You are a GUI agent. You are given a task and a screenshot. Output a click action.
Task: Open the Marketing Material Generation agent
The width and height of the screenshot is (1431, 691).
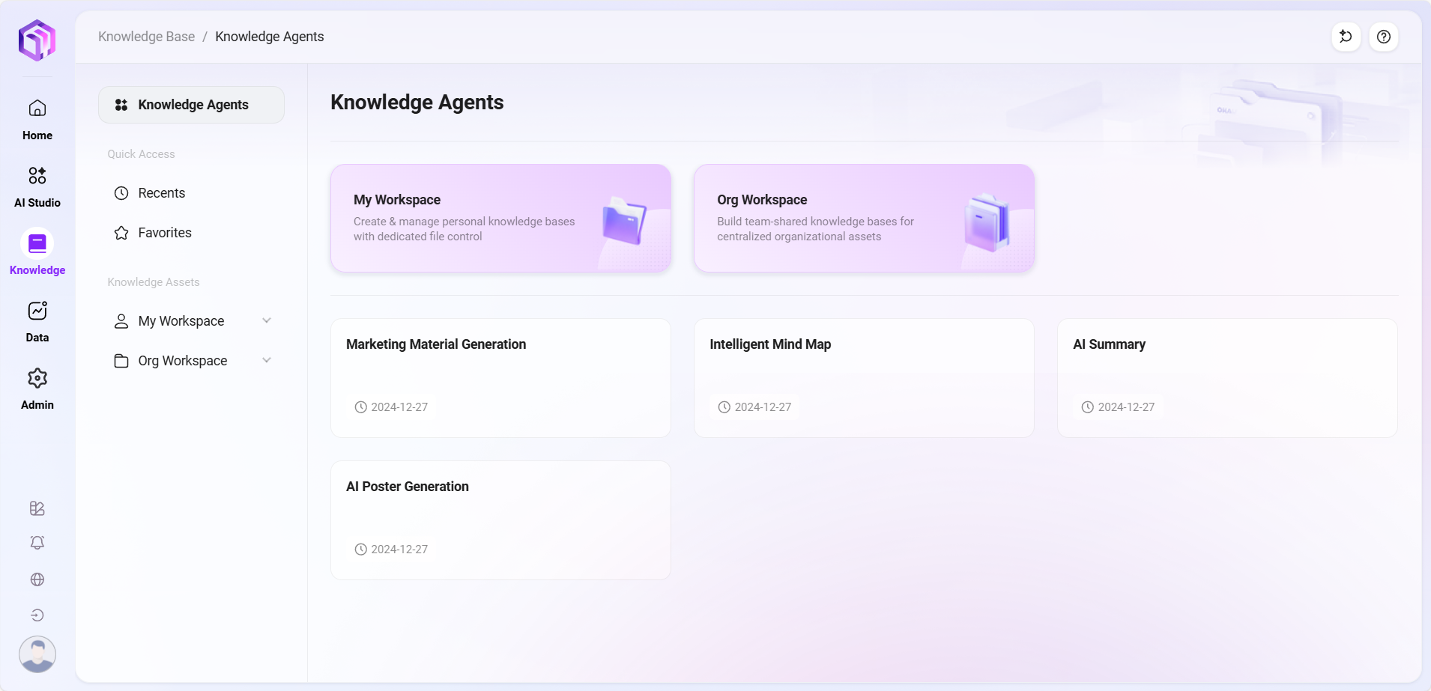(x=500, y=378)
